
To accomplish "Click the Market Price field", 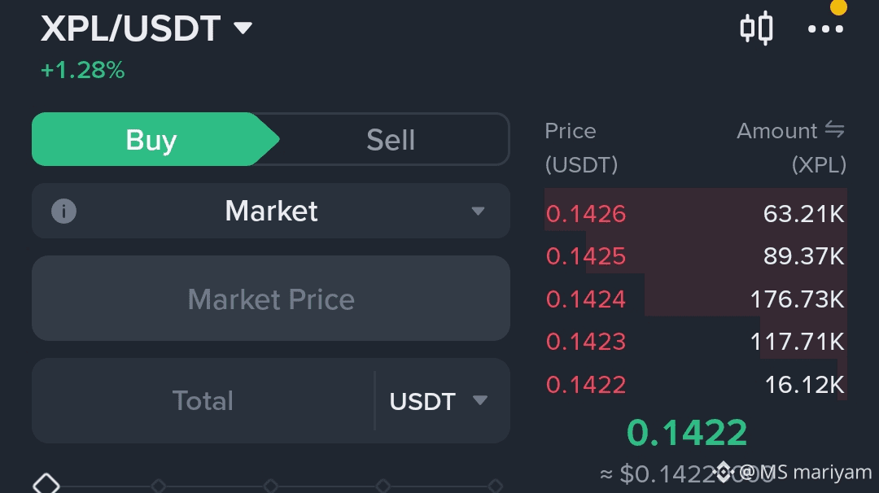I will [x=271, y=298].
